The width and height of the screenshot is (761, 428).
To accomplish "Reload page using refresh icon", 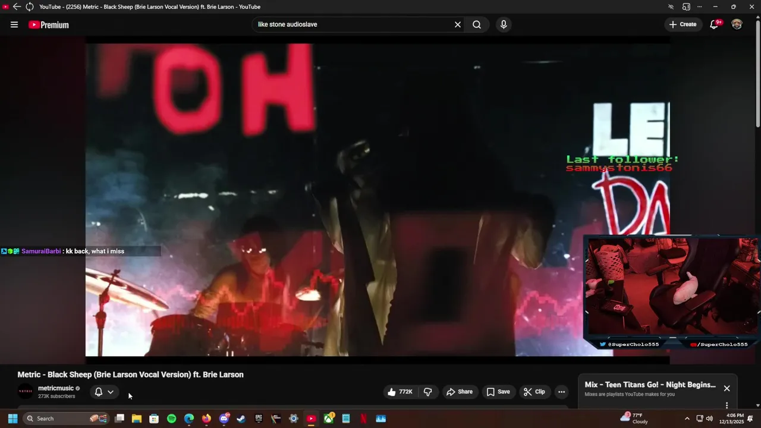I will tap(29, 7).
